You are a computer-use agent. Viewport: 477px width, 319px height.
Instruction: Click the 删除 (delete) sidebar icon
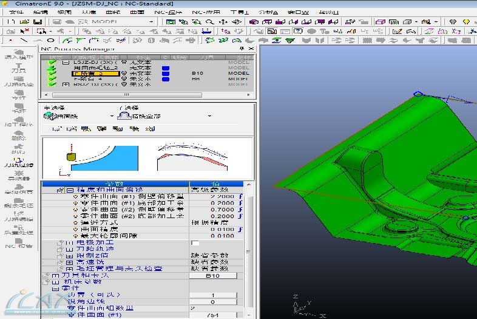[18, 134]
